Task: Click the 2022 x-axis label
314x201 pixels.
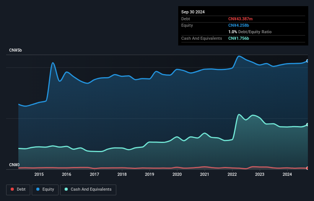Action: point(232,174)
